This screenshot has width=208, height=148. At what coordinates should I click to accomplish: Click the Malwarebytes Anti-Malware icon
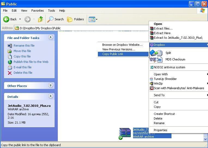[152, 88]
